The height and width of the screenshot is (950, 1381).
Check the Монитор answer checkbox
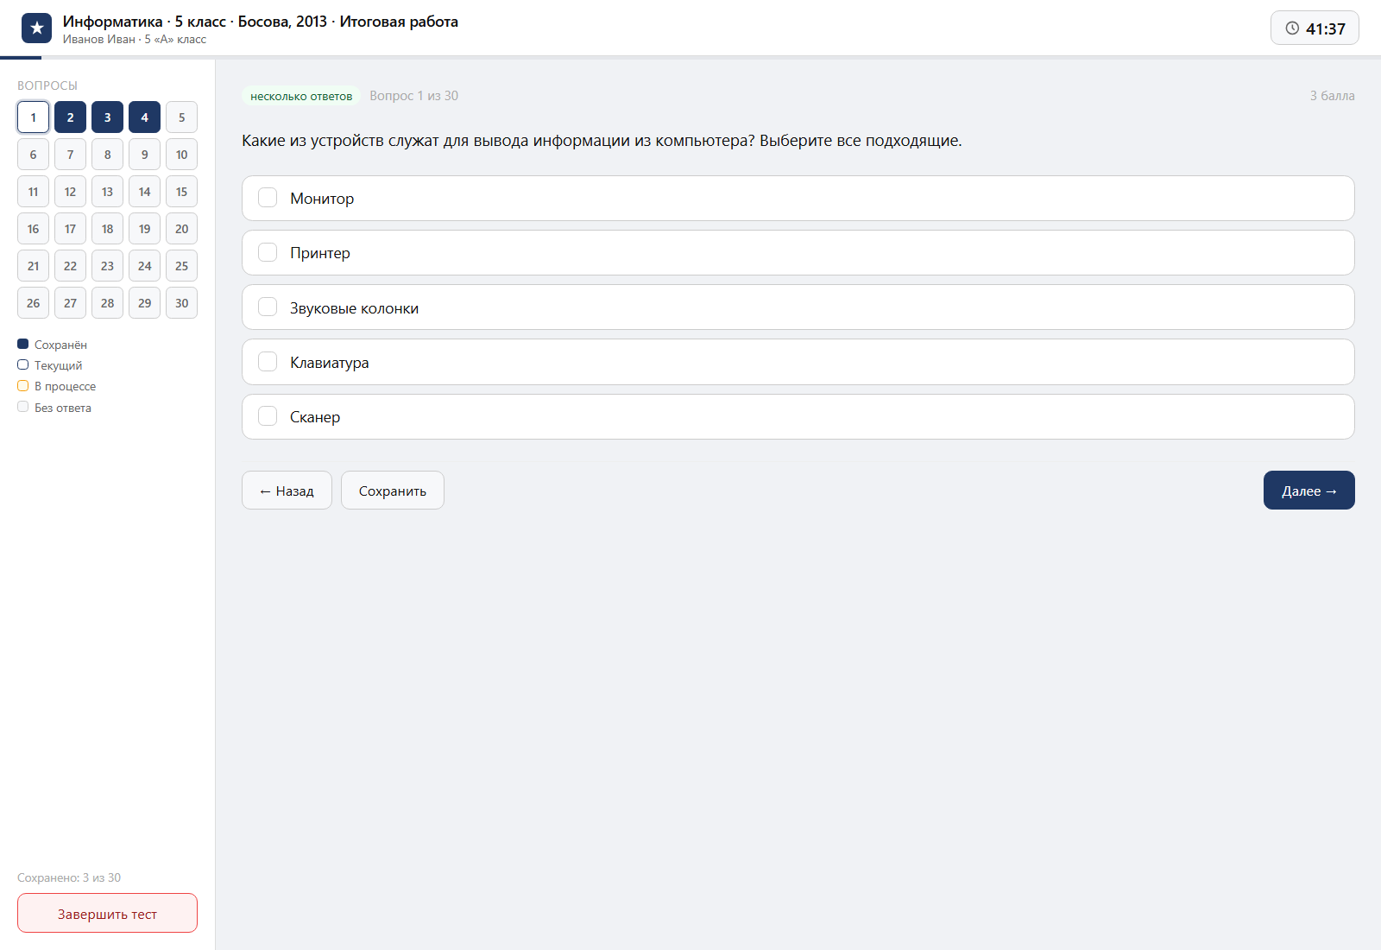(268, 198)
